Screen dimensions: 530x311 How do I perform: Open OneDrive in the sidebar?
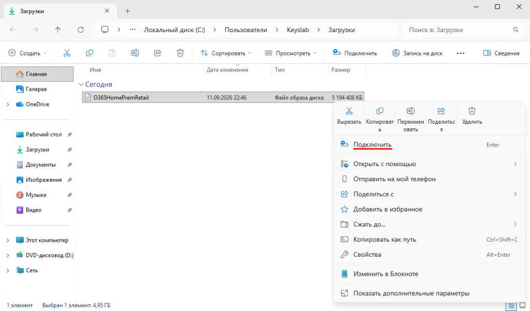(x=37, y=104)
